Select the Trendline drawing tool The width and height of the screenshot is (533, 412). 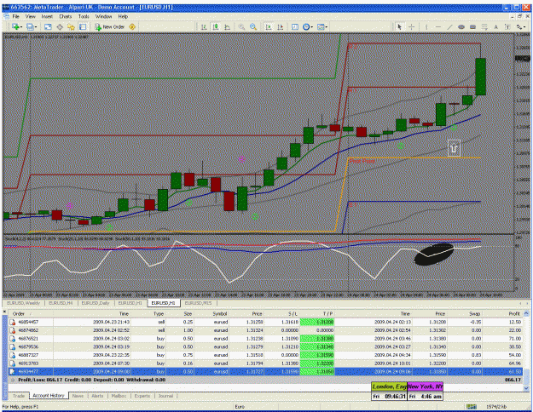tap(449, 26)
